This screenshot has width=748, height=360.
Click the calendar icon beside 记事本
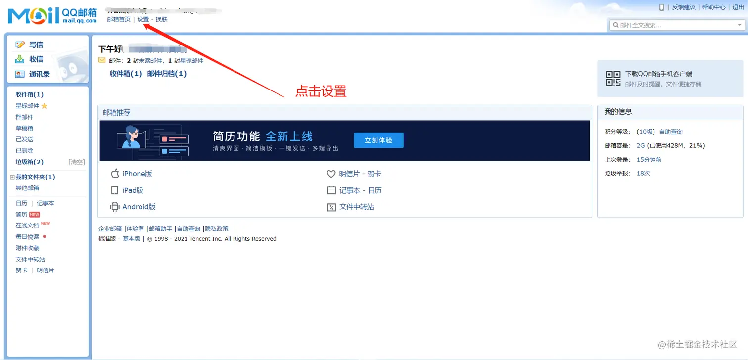pos(331,190)
